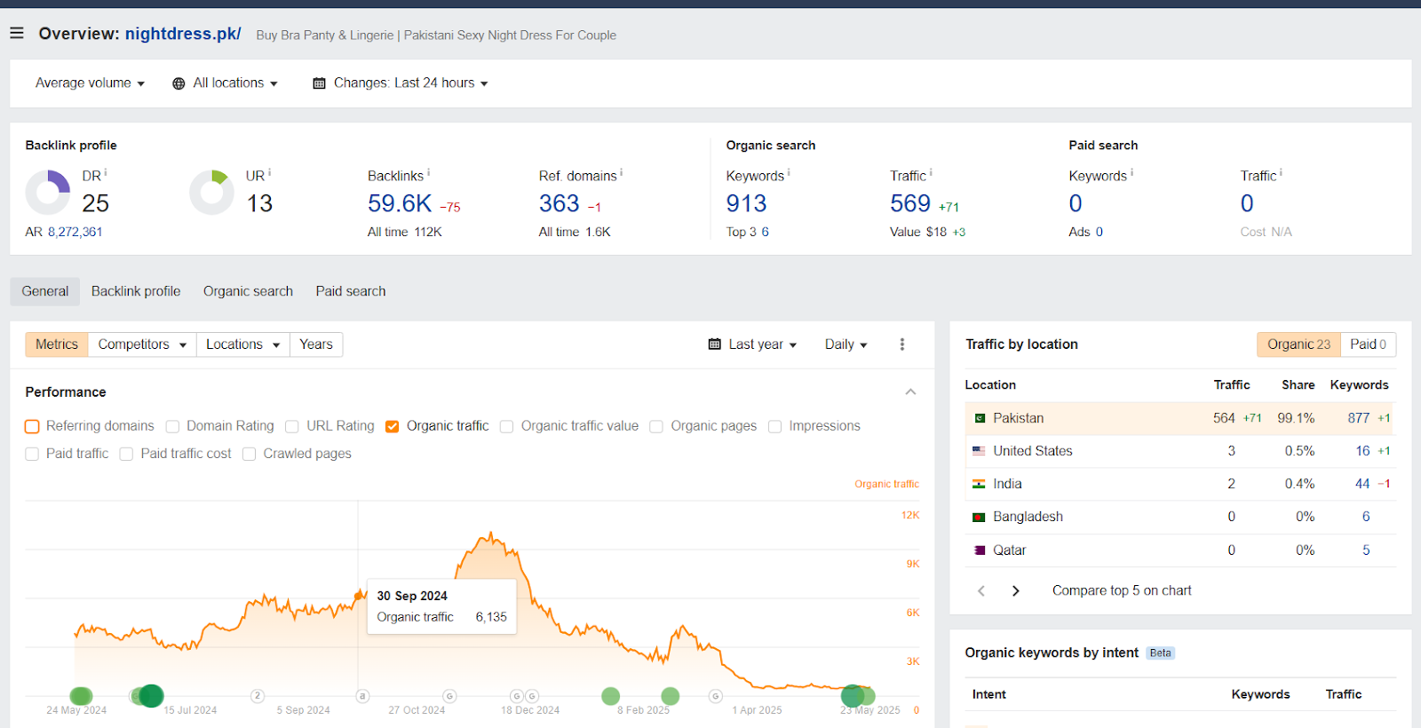Screen dimensions: 1421x728
Task: Enable the Crawled pages checkbox
Action: tap(250, 454)
